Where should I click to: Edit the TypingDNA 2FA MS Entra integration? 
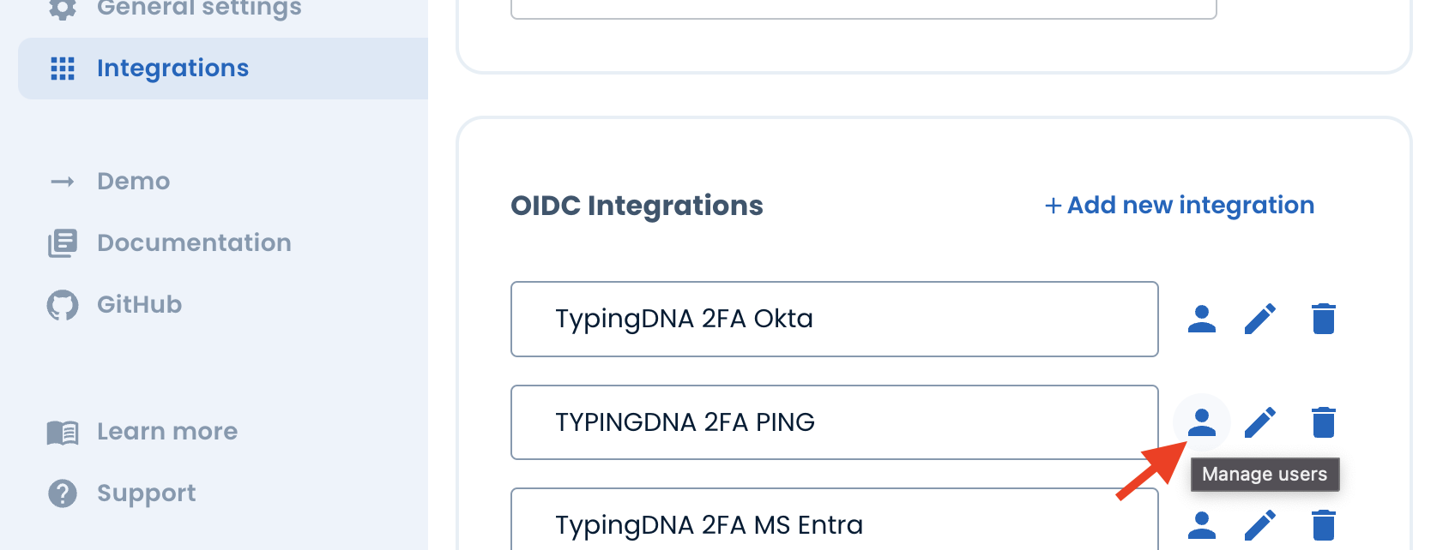click(1260, 525)
